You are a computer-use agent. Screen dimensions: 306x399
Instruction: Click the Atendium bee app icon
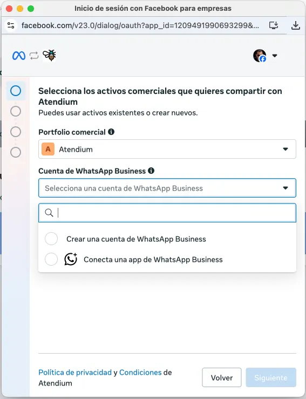(49, 55)
